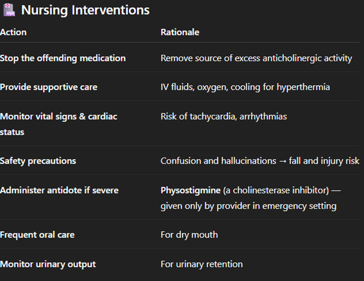Click IV fluids, oxygen, cooling rationale text
This screenshot has height=281, width=364.
coord(245,87)
